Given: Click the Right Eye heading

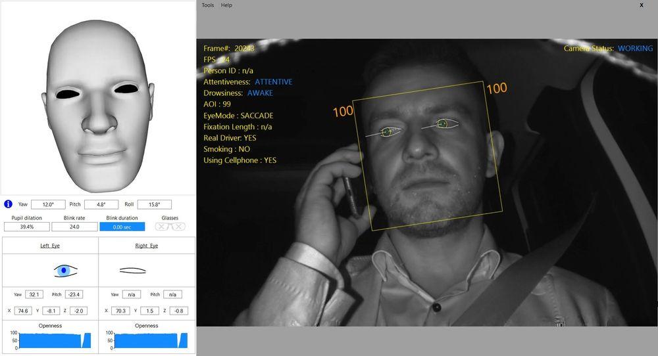Looking at the screenshot, I should click(x=147, y=246).
